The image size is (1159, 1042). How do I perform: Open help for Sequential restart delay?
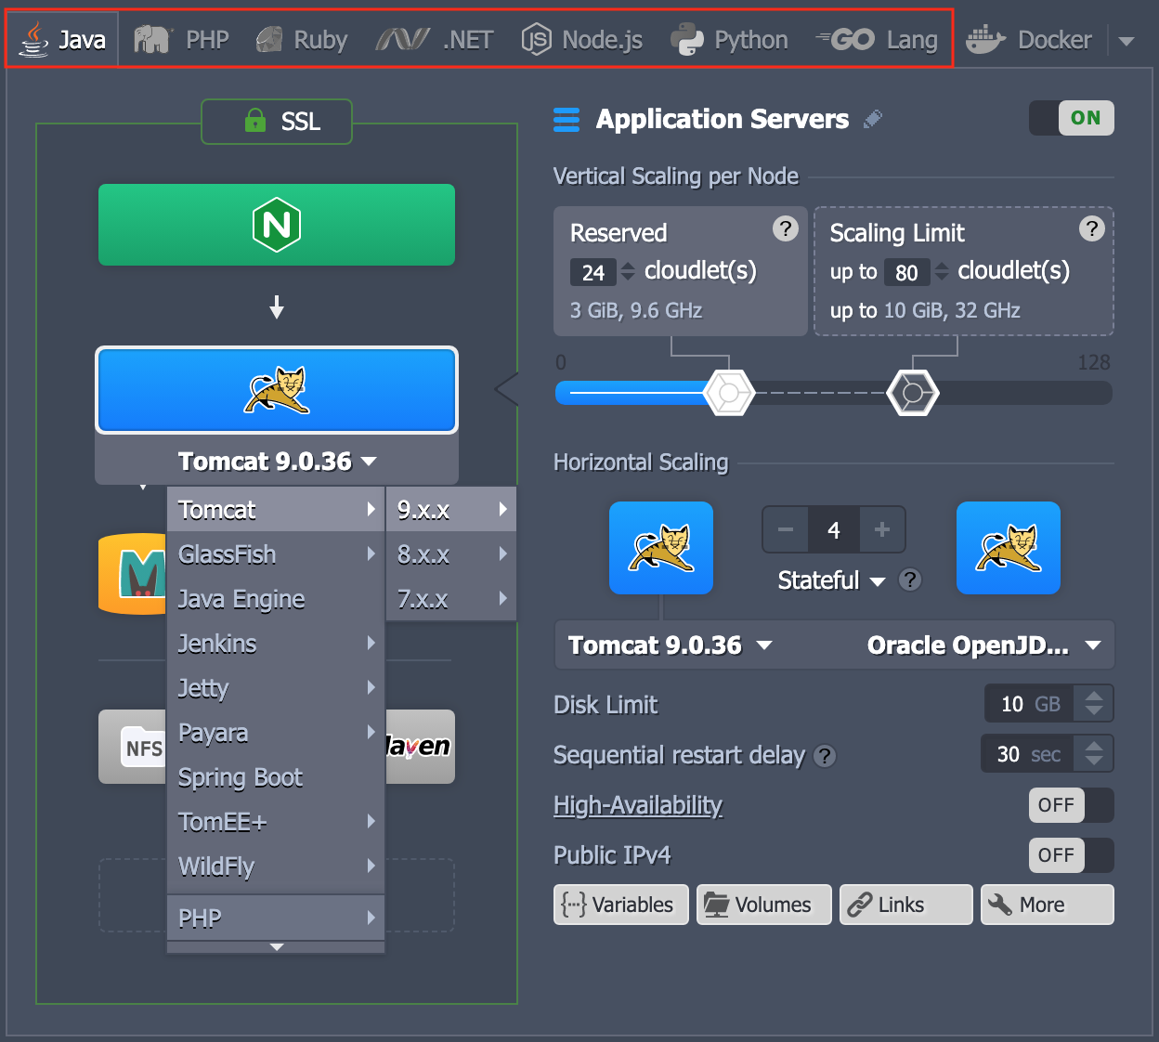(x=825, y=756)
